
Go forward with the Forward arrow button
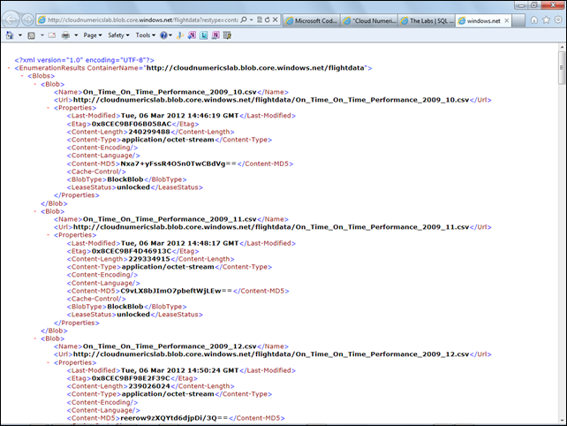pyautogui.click(x=27, y=20)
